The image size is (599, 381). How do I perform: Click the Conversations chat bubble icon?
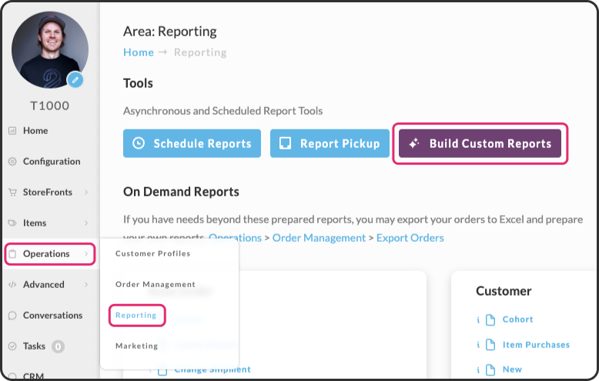point(12,316)
